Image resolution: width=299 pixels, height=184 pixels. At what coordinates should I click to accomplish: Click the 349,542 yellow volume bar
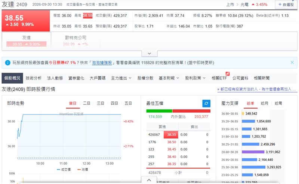(x=243, y=113)
